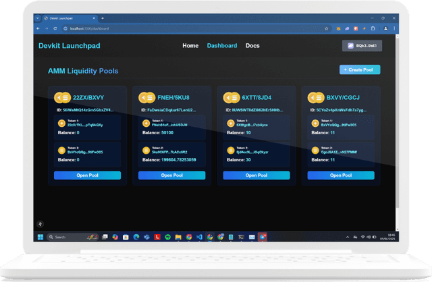This screenshot has height=282, width=432.
Task: Click Token 1 coin in FNEH/5KU8 pool
Action: tap(146, 123)
